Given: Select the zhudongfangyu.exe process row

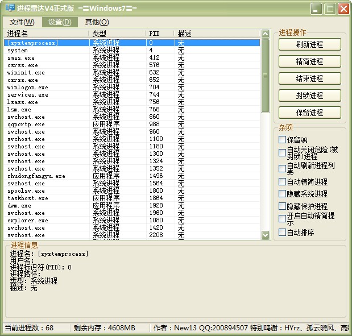Looking at the screenshot, I should (x=132, y=176).
